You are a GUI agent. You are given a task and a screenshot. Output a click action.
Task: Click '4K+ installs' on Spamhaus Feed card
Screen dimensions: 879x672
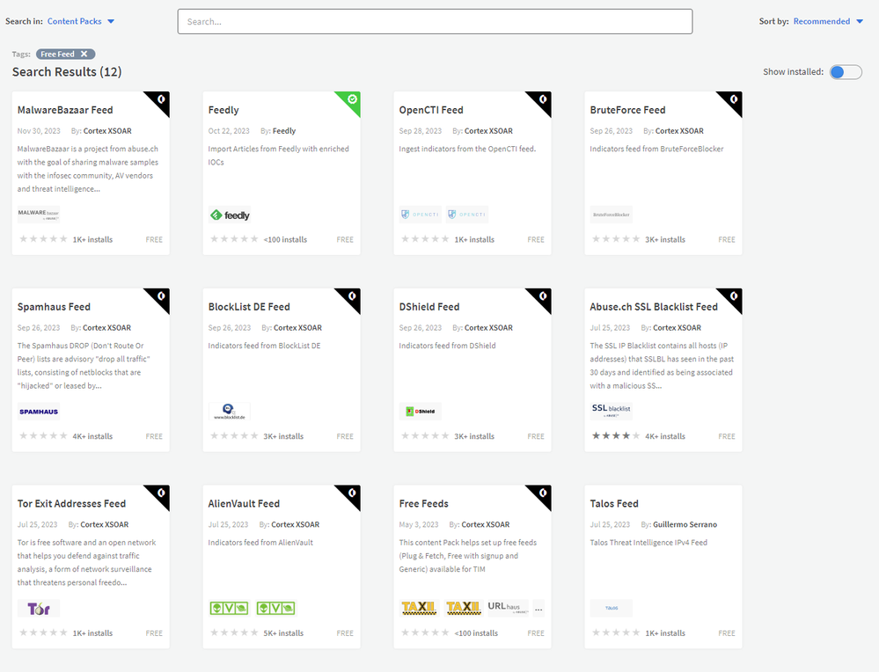(x=92, y=436)
